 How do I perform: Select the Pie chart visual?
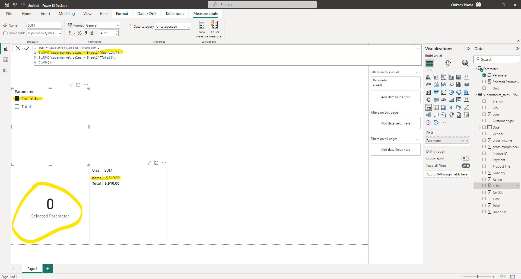pos(451,92)
